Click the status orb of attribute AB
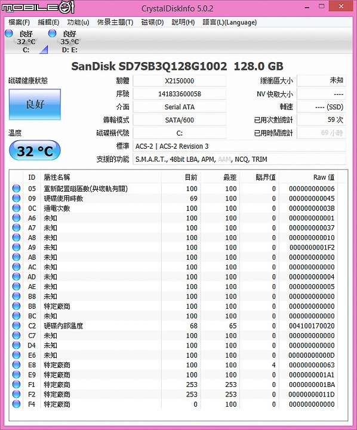 coord(17,257)
